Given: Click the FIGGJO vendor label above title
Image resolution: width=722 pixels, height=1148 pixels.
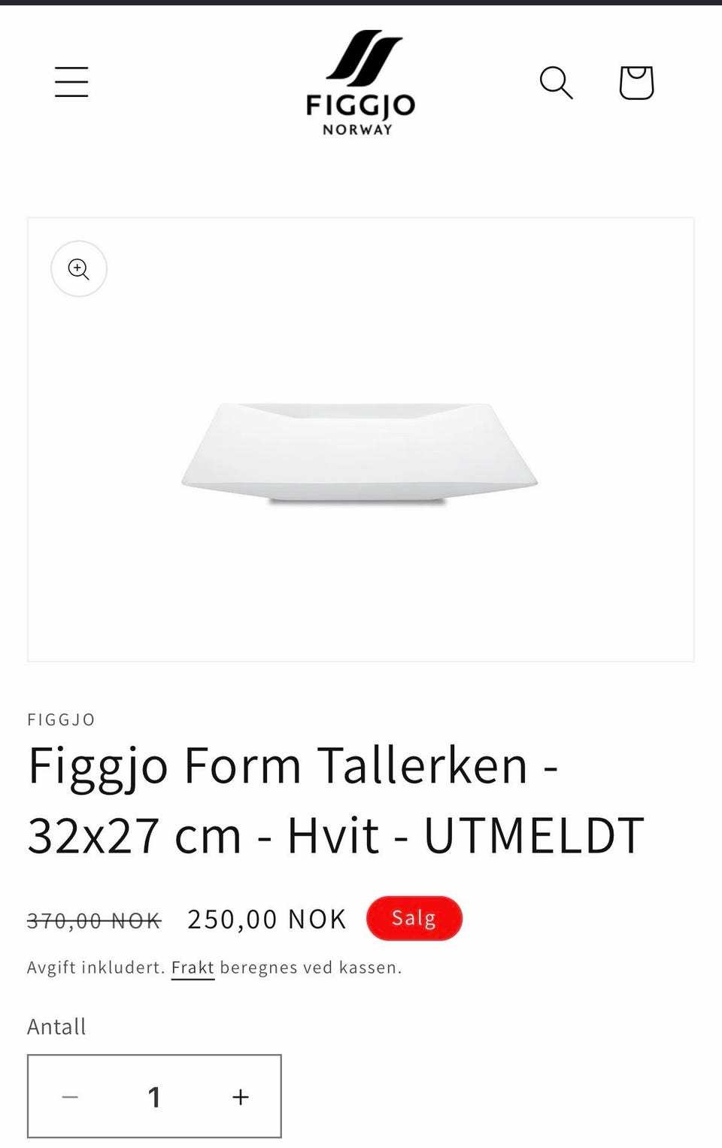Looking at the screenshot, I should (x=62, y=719).
